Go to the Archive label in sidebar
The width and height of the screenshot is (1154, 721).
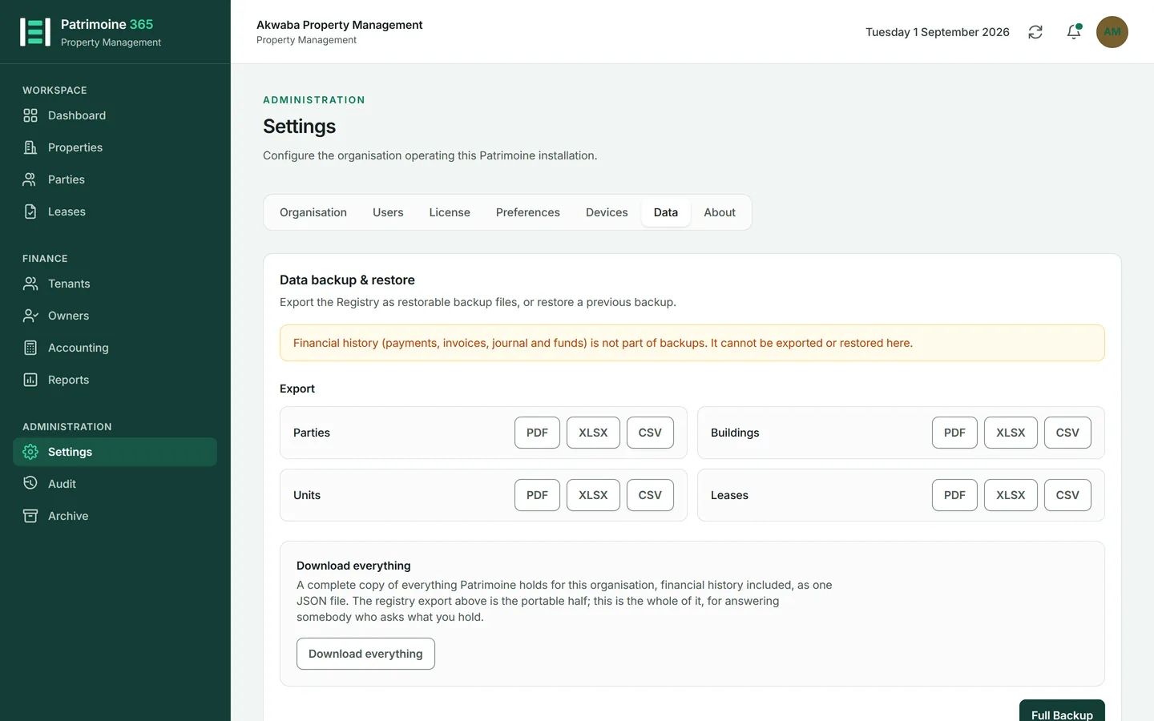68,516
